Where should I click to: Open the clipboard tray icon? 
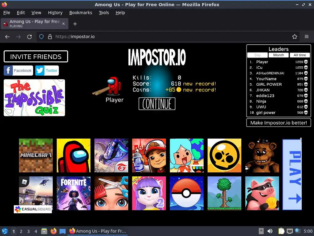click(281, 231)
